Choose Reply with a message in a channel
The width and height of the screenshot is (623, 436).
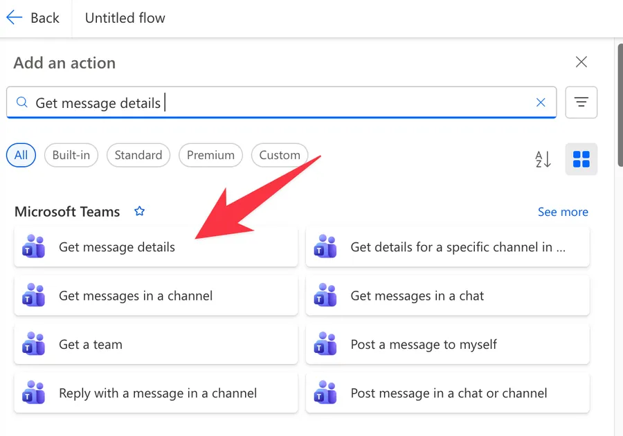(156, 393)
